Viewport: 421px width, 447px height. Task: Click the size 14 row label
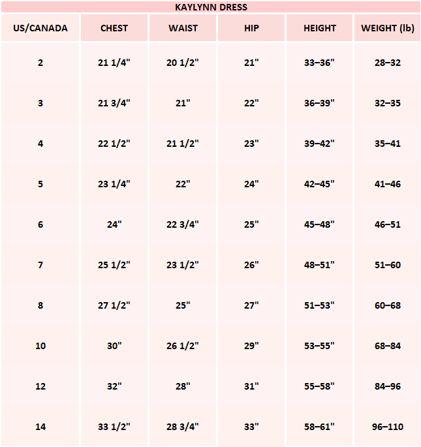click(40, 427)
